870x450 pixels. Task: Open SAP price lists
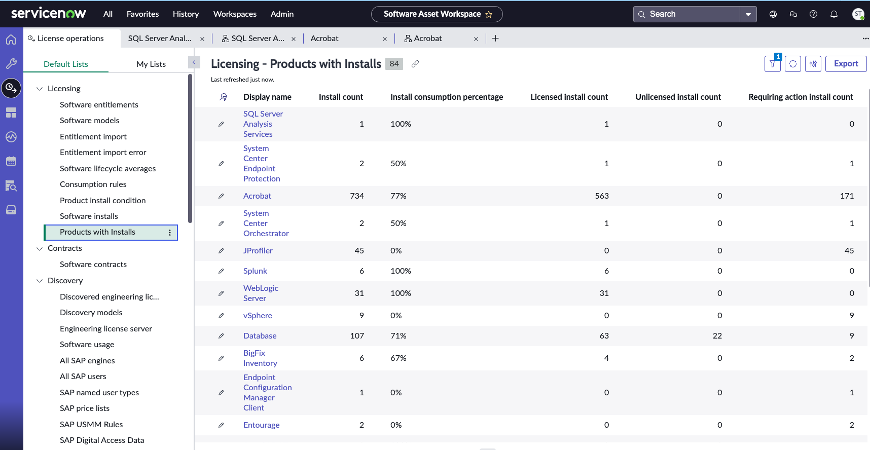85,408
